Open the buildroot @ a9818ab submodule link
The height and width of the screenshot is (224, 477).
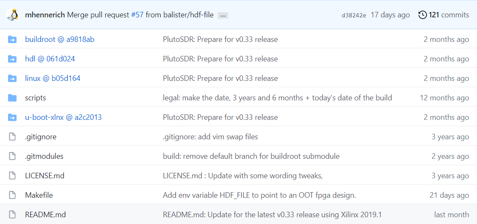(x=59, y=39)
